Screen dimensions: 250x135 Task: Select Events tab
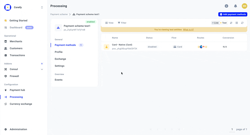59,80
